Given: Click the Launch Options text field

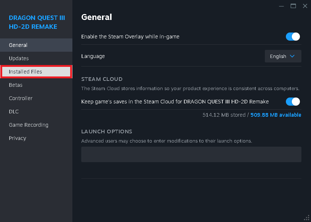Looking at the screenshot, I should click(191, 154).
